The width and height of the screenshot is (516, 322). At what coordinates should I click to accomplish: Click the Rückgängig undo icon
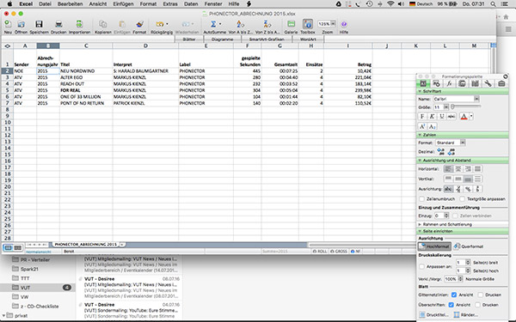click(x=160, y=24)
